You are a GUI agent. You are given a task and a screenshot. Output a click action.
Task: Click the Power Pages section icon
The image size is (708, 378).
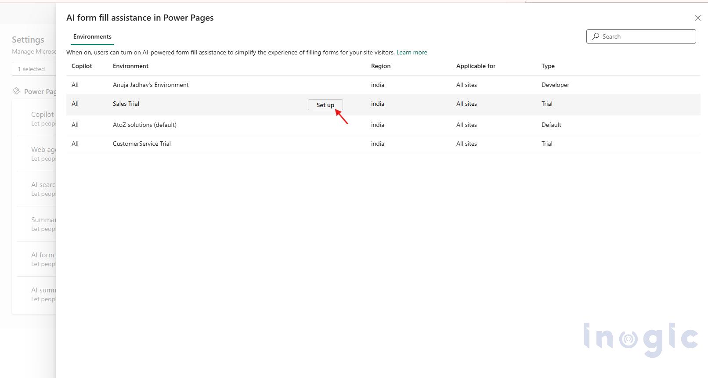16,91
